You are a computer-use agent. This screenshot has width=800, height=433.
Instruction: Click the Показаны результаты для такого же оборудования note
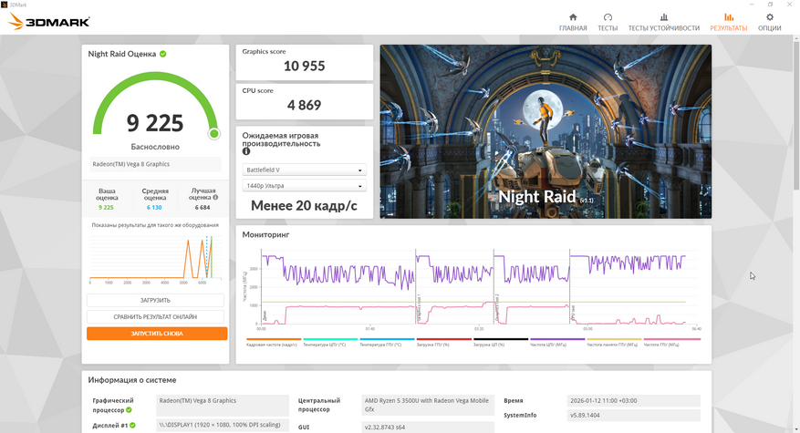pyautogui.click(x=155, y=225)
